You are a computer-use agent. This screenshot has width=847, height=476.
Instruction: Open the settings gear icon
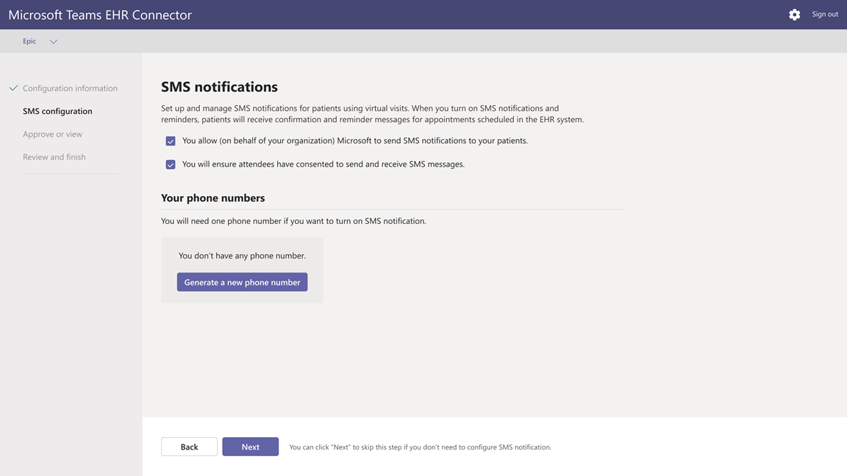[x=794, y=15]
